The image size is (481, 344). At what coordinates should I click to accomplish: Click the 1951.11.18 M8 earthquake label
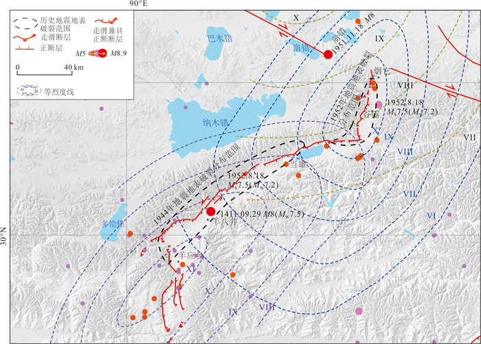pos(354,33)
